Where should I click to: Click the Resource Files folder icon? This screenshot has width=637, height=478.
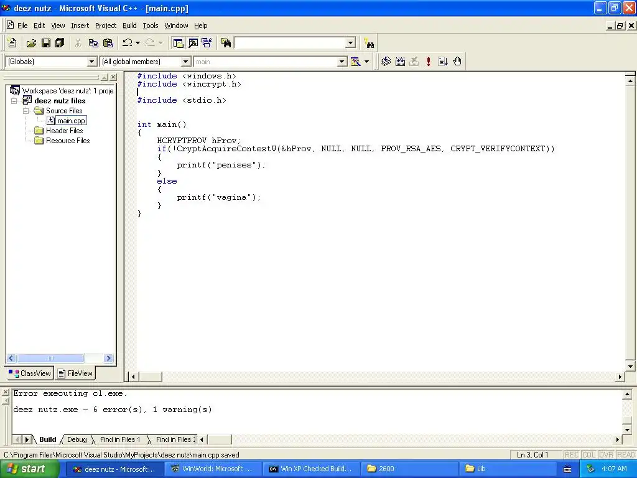coord(39,141)
